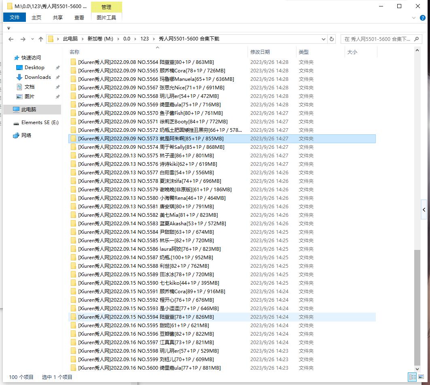Click 0.0 in the address breadcrumb
Screen dimensions: 430x385
127,39
